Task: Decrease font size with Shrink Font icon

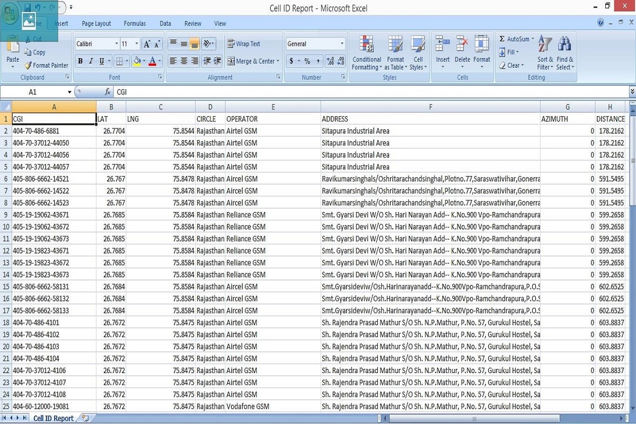Action: coord(158,44)
